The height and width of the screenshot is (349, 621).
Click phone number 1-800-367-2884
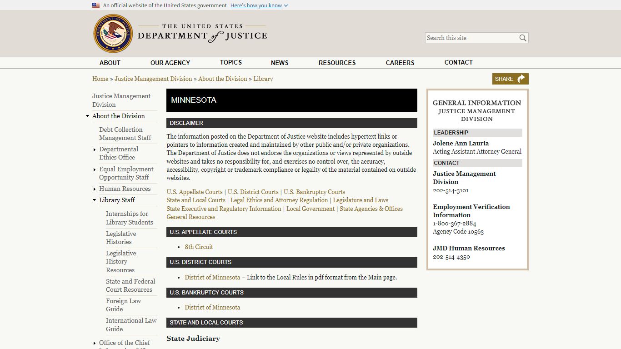click(455, 224)
